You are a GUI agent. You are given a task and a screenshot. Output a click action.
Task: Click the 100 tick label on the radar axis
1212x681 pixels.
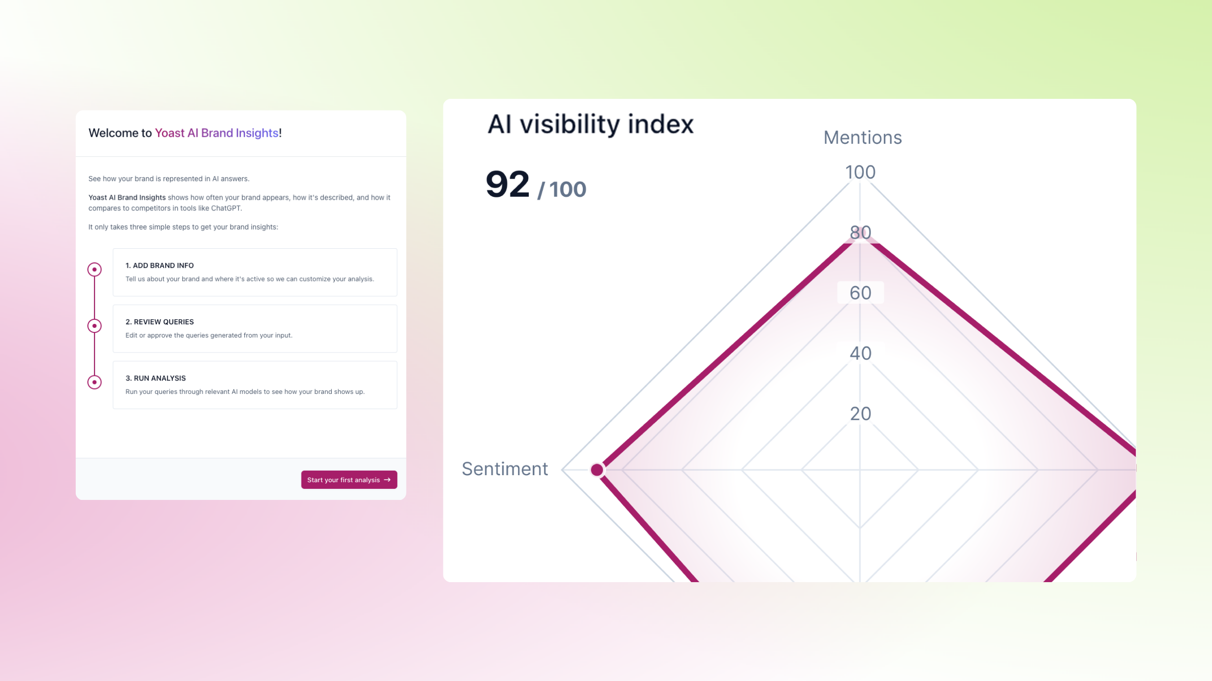pyautogui.click(x=861, y=173)
